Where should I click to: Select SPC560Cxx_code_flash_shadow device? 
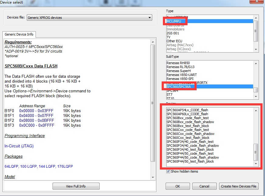pos(210,134)
